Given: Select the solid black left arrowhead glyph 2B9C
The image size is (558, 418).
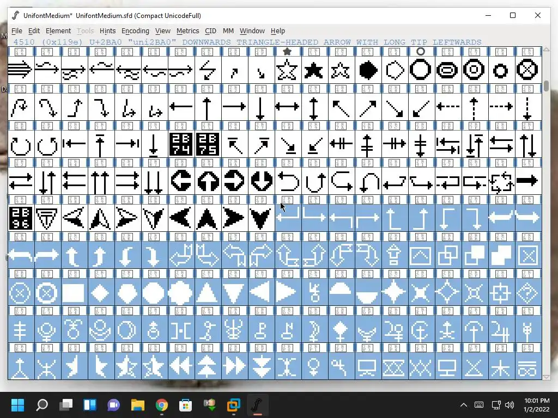Looking at the screenshot, I should pos(181,218).
